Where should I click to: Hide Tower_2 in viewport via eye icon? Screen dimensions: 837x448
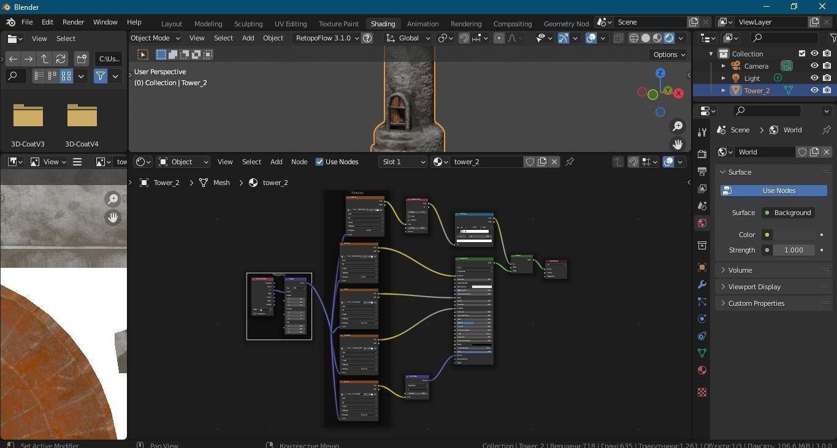814,90
